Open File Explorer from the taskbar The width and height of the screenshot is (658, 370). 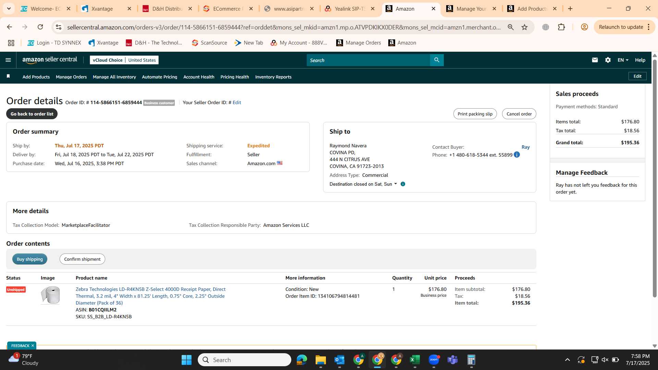320,360
